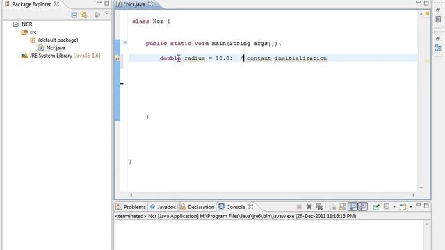The height and width of the screenshot is (250, 445).
Task: Maximize the Console view panel
Action: coord(426,206)
